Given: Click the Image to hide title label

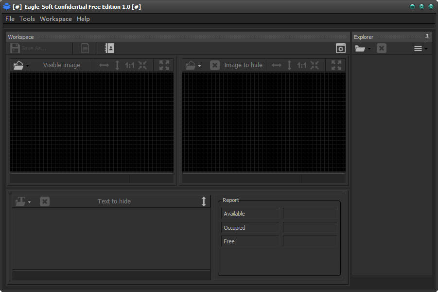Looking at the screenshot, I should [243, 65].
